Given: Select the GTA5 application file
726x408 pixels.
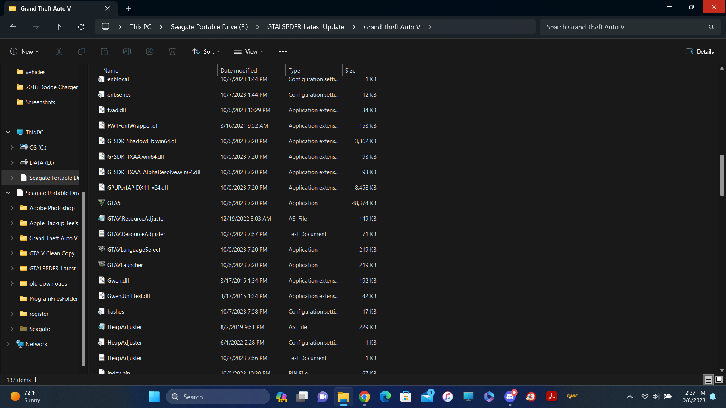Looking at the screenshot, I should (x=114, y=203).
